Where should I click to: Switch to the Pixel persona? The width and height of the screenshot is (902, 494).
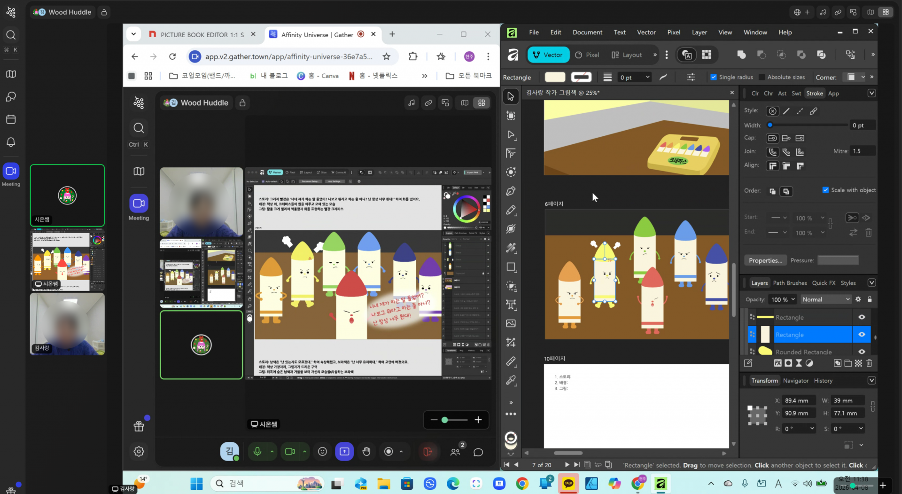[x=587, y=55]
